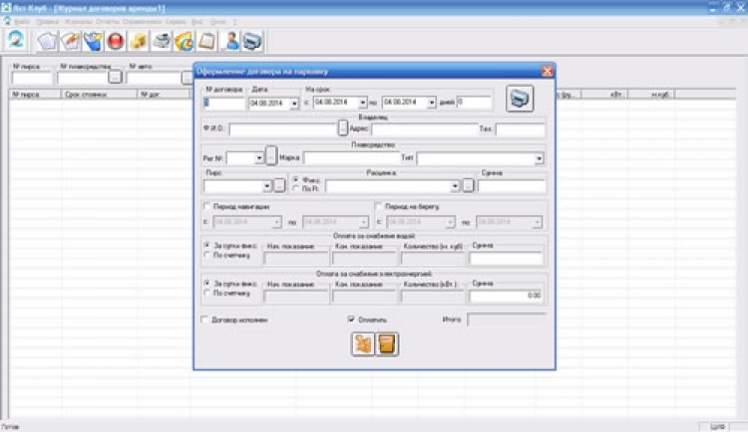Click the "№ пирса" column header in the journal table
Viewport: 748px width, 432px height.
click(x=35, y=95)
